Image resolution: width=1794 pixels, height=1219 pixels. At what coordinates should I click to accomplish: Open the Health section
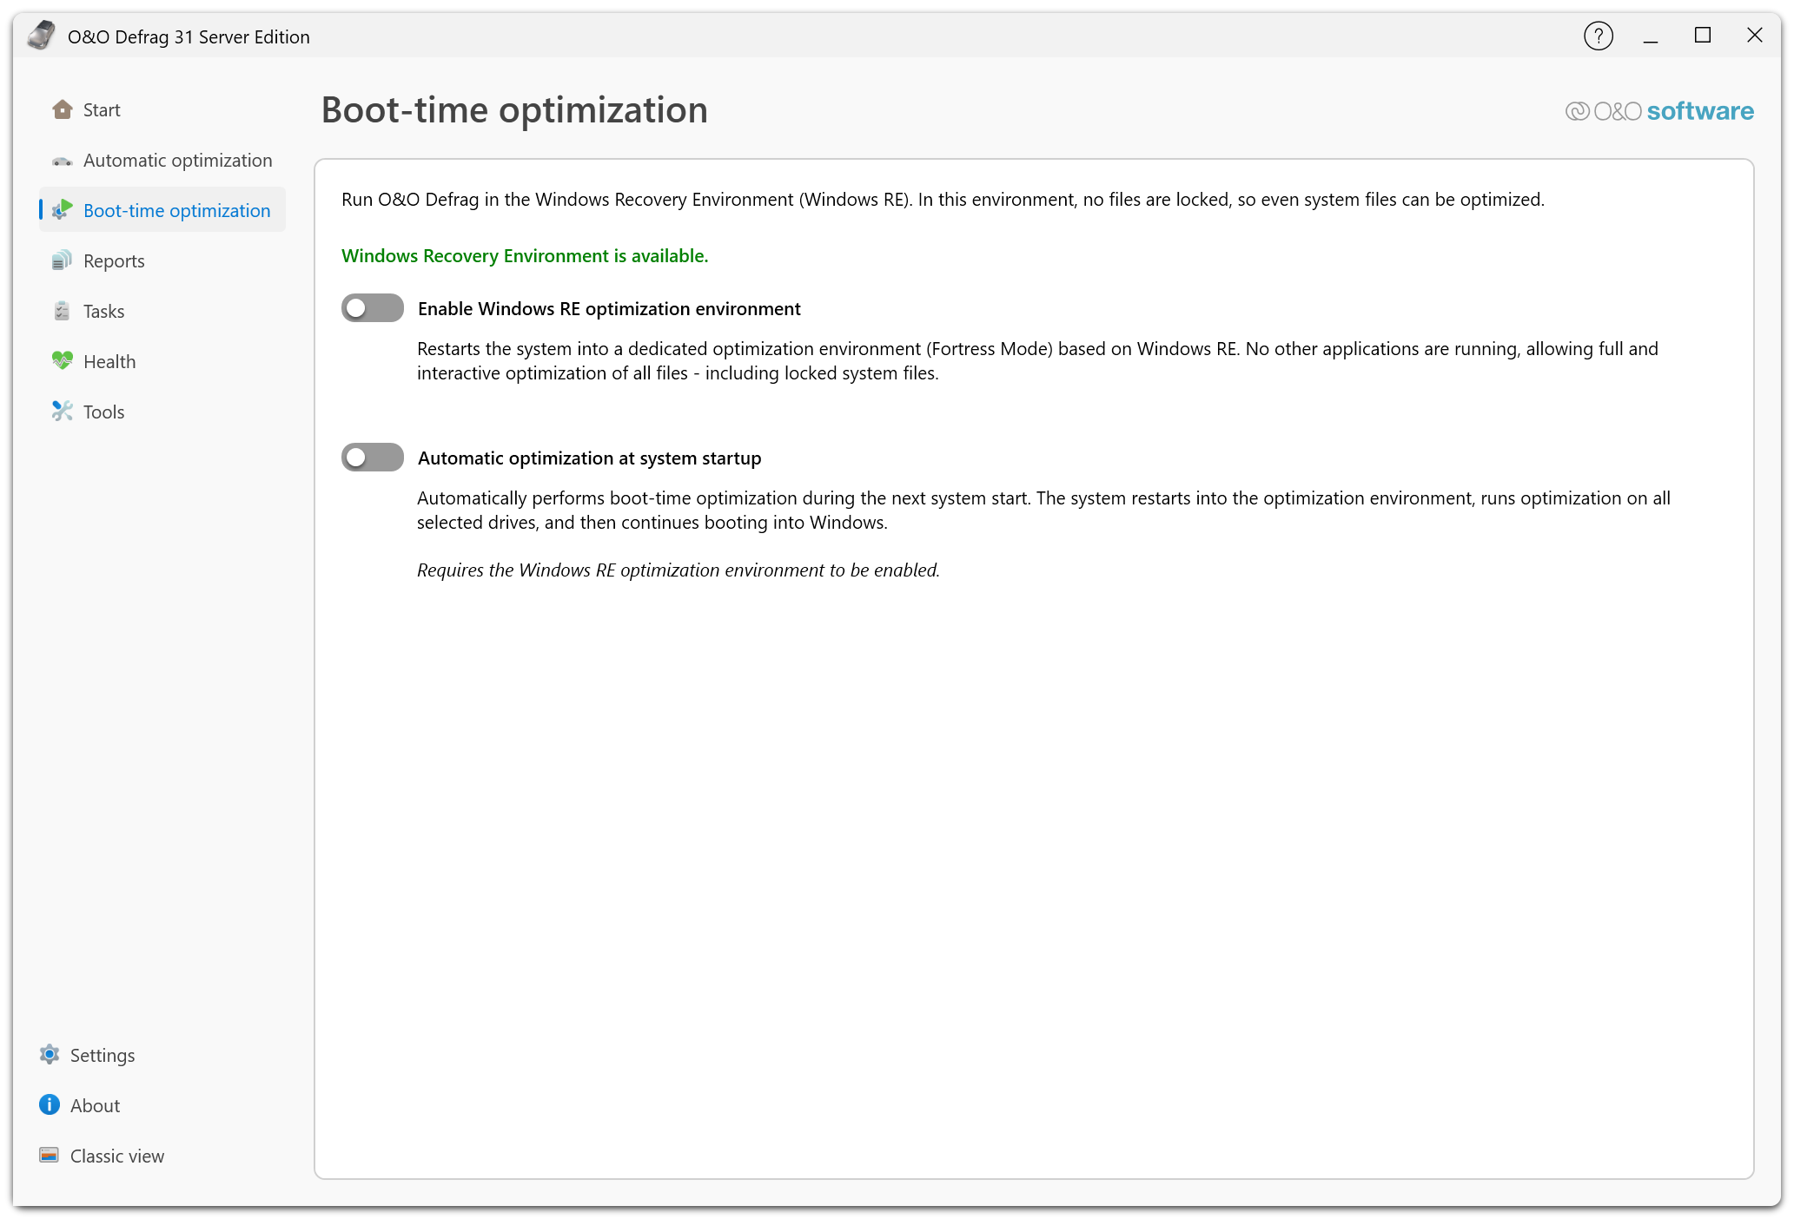point(162,361)
